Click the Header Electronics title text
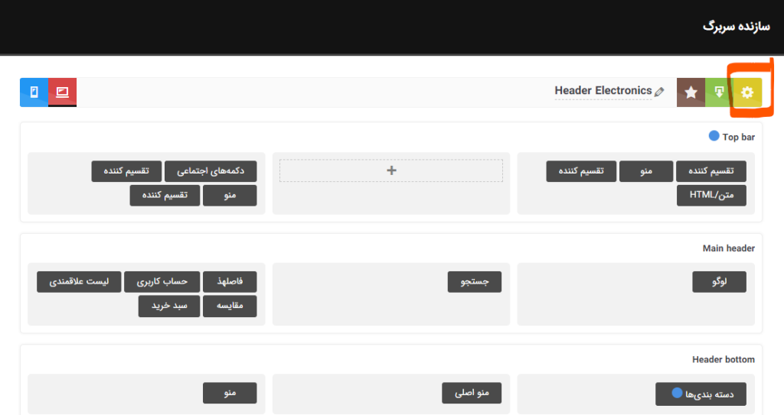Image resolution: width=784 pixels, height=415 pixels. pos(603,91)
